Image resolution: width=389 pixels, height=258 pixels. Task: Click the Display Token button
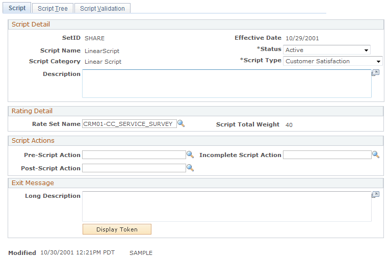[x=117, y=229]
